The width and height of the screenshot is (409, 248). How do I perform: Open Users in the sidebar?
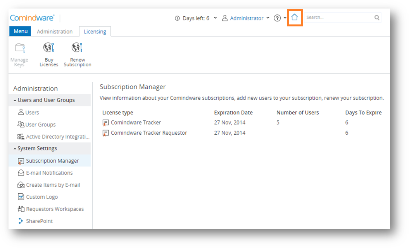32,113
